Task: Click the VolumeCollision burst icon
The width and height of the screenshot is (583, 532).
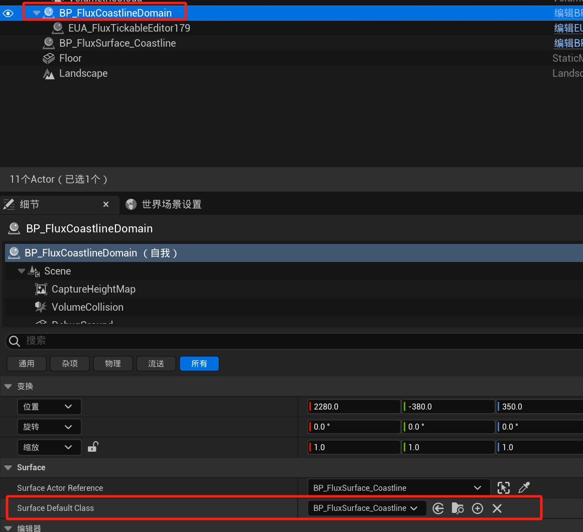Action: coord(41,307)
